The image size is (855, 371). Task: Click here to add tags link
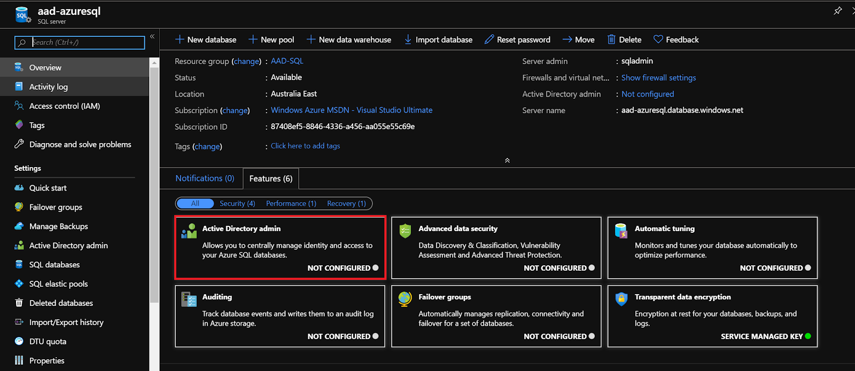click(x=305, y=146)
